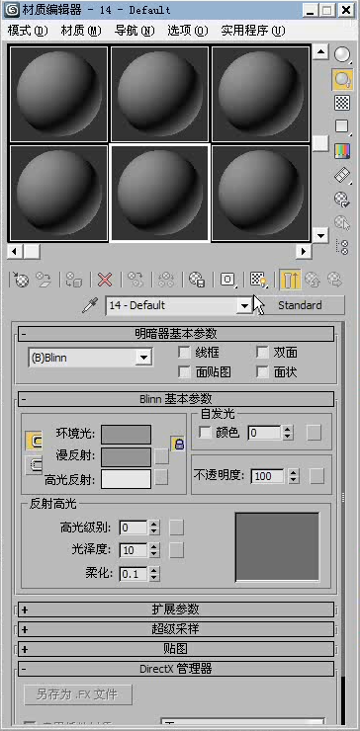Click the sample slots scroll-right arrow
This screenshot has width=360, height=731.
(x=304, y=252)
